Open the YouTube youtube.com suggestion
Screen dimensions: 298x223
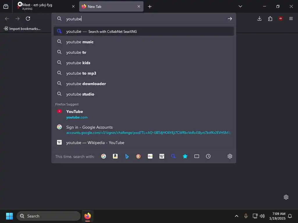coord(144,114)
